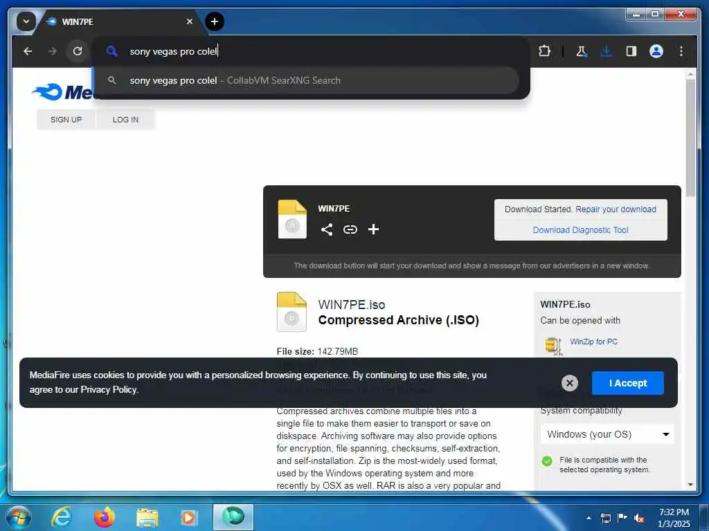The width and height of the screenshot is (709, 531).
Task: Click the WIN7PE.iso heading text
Action: coord(351,305)
